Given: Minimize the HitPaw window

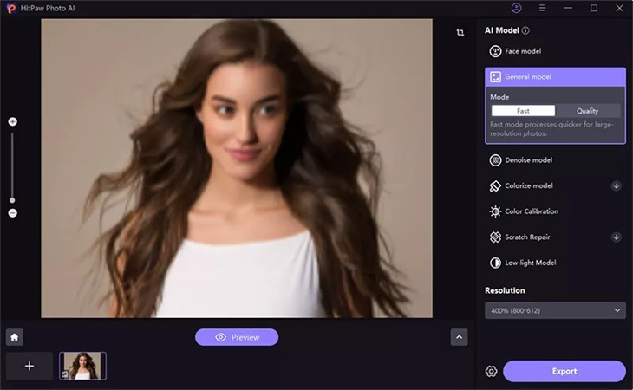Looking at the screenshot, I should click(x=568, y=8).
